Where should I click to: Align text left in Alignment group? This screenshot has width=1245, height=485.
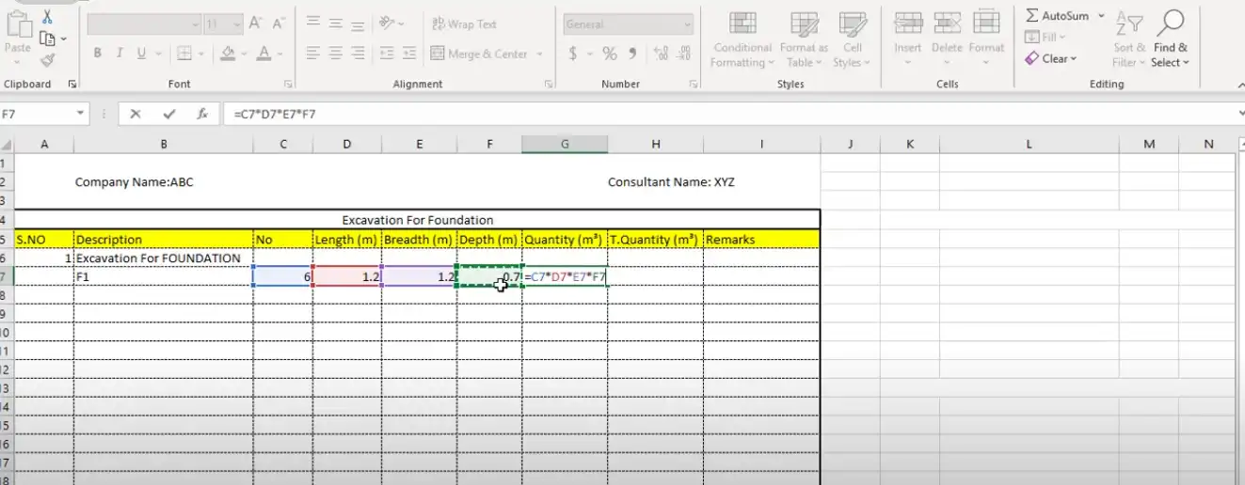(x=312, y=54)
